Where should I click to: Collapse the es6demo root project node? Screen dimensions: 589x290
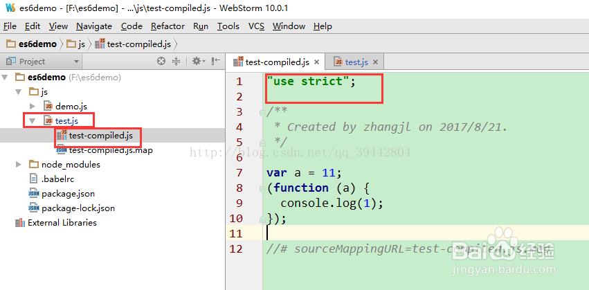(x=5, y=78)
